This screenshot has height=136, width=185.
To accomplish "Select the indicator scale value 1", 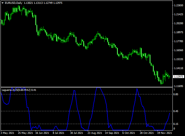I will [174, 89].
